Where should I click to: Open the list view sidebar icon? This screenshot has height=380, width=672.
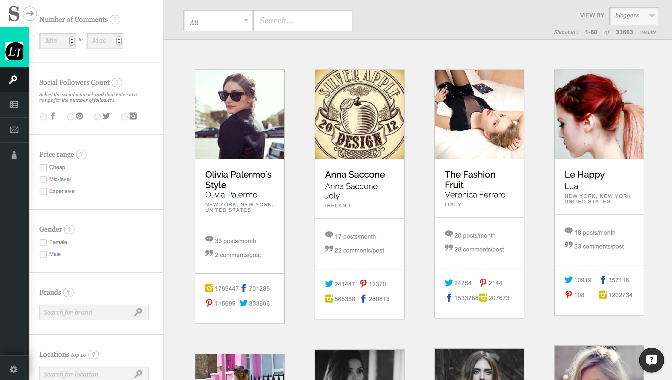point(14,104)
